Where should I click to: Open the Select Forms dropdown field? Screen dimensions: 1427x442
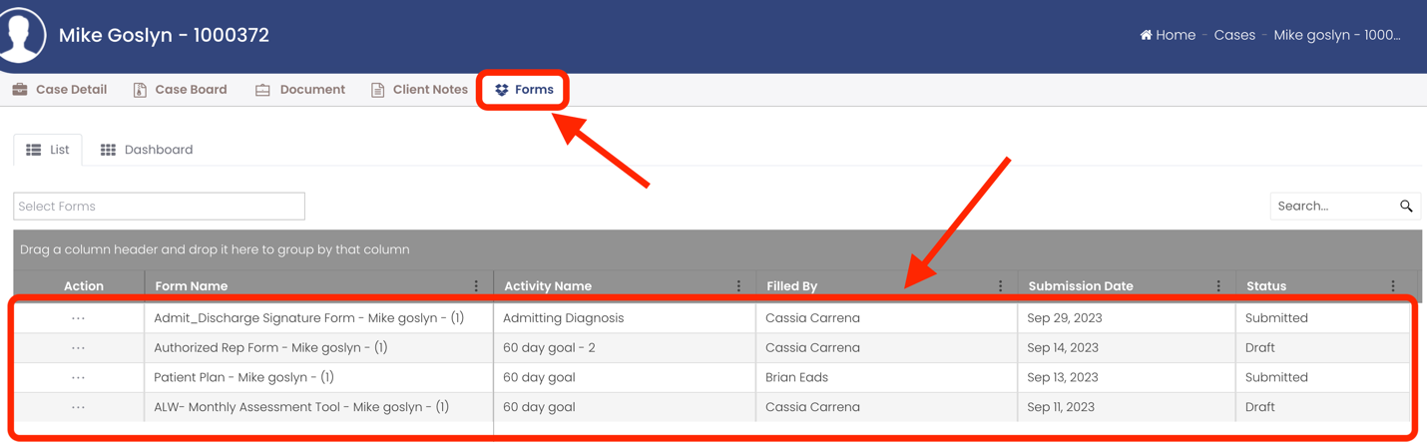pos(159,207)
